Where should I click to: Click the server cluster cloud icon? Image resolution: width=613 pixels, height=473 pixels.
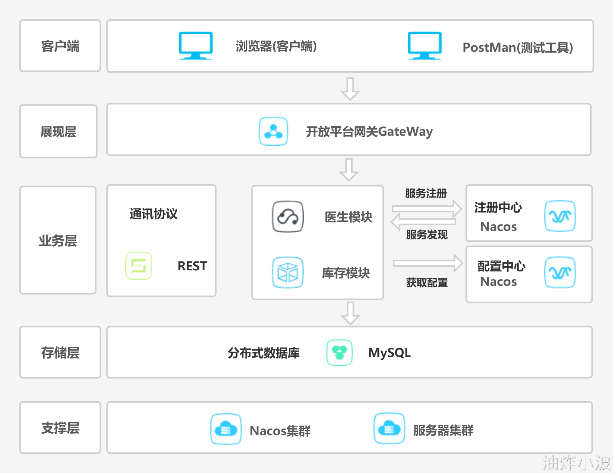[389, 428]
